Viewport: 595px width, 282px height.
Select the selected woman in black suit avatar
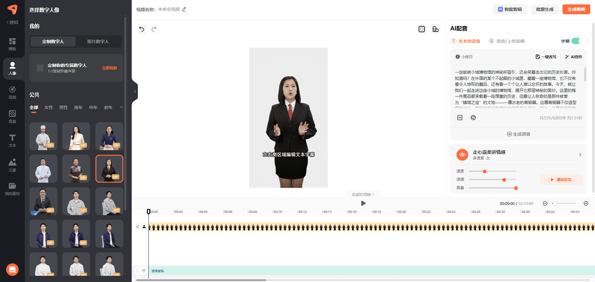(x=109, y=169)
